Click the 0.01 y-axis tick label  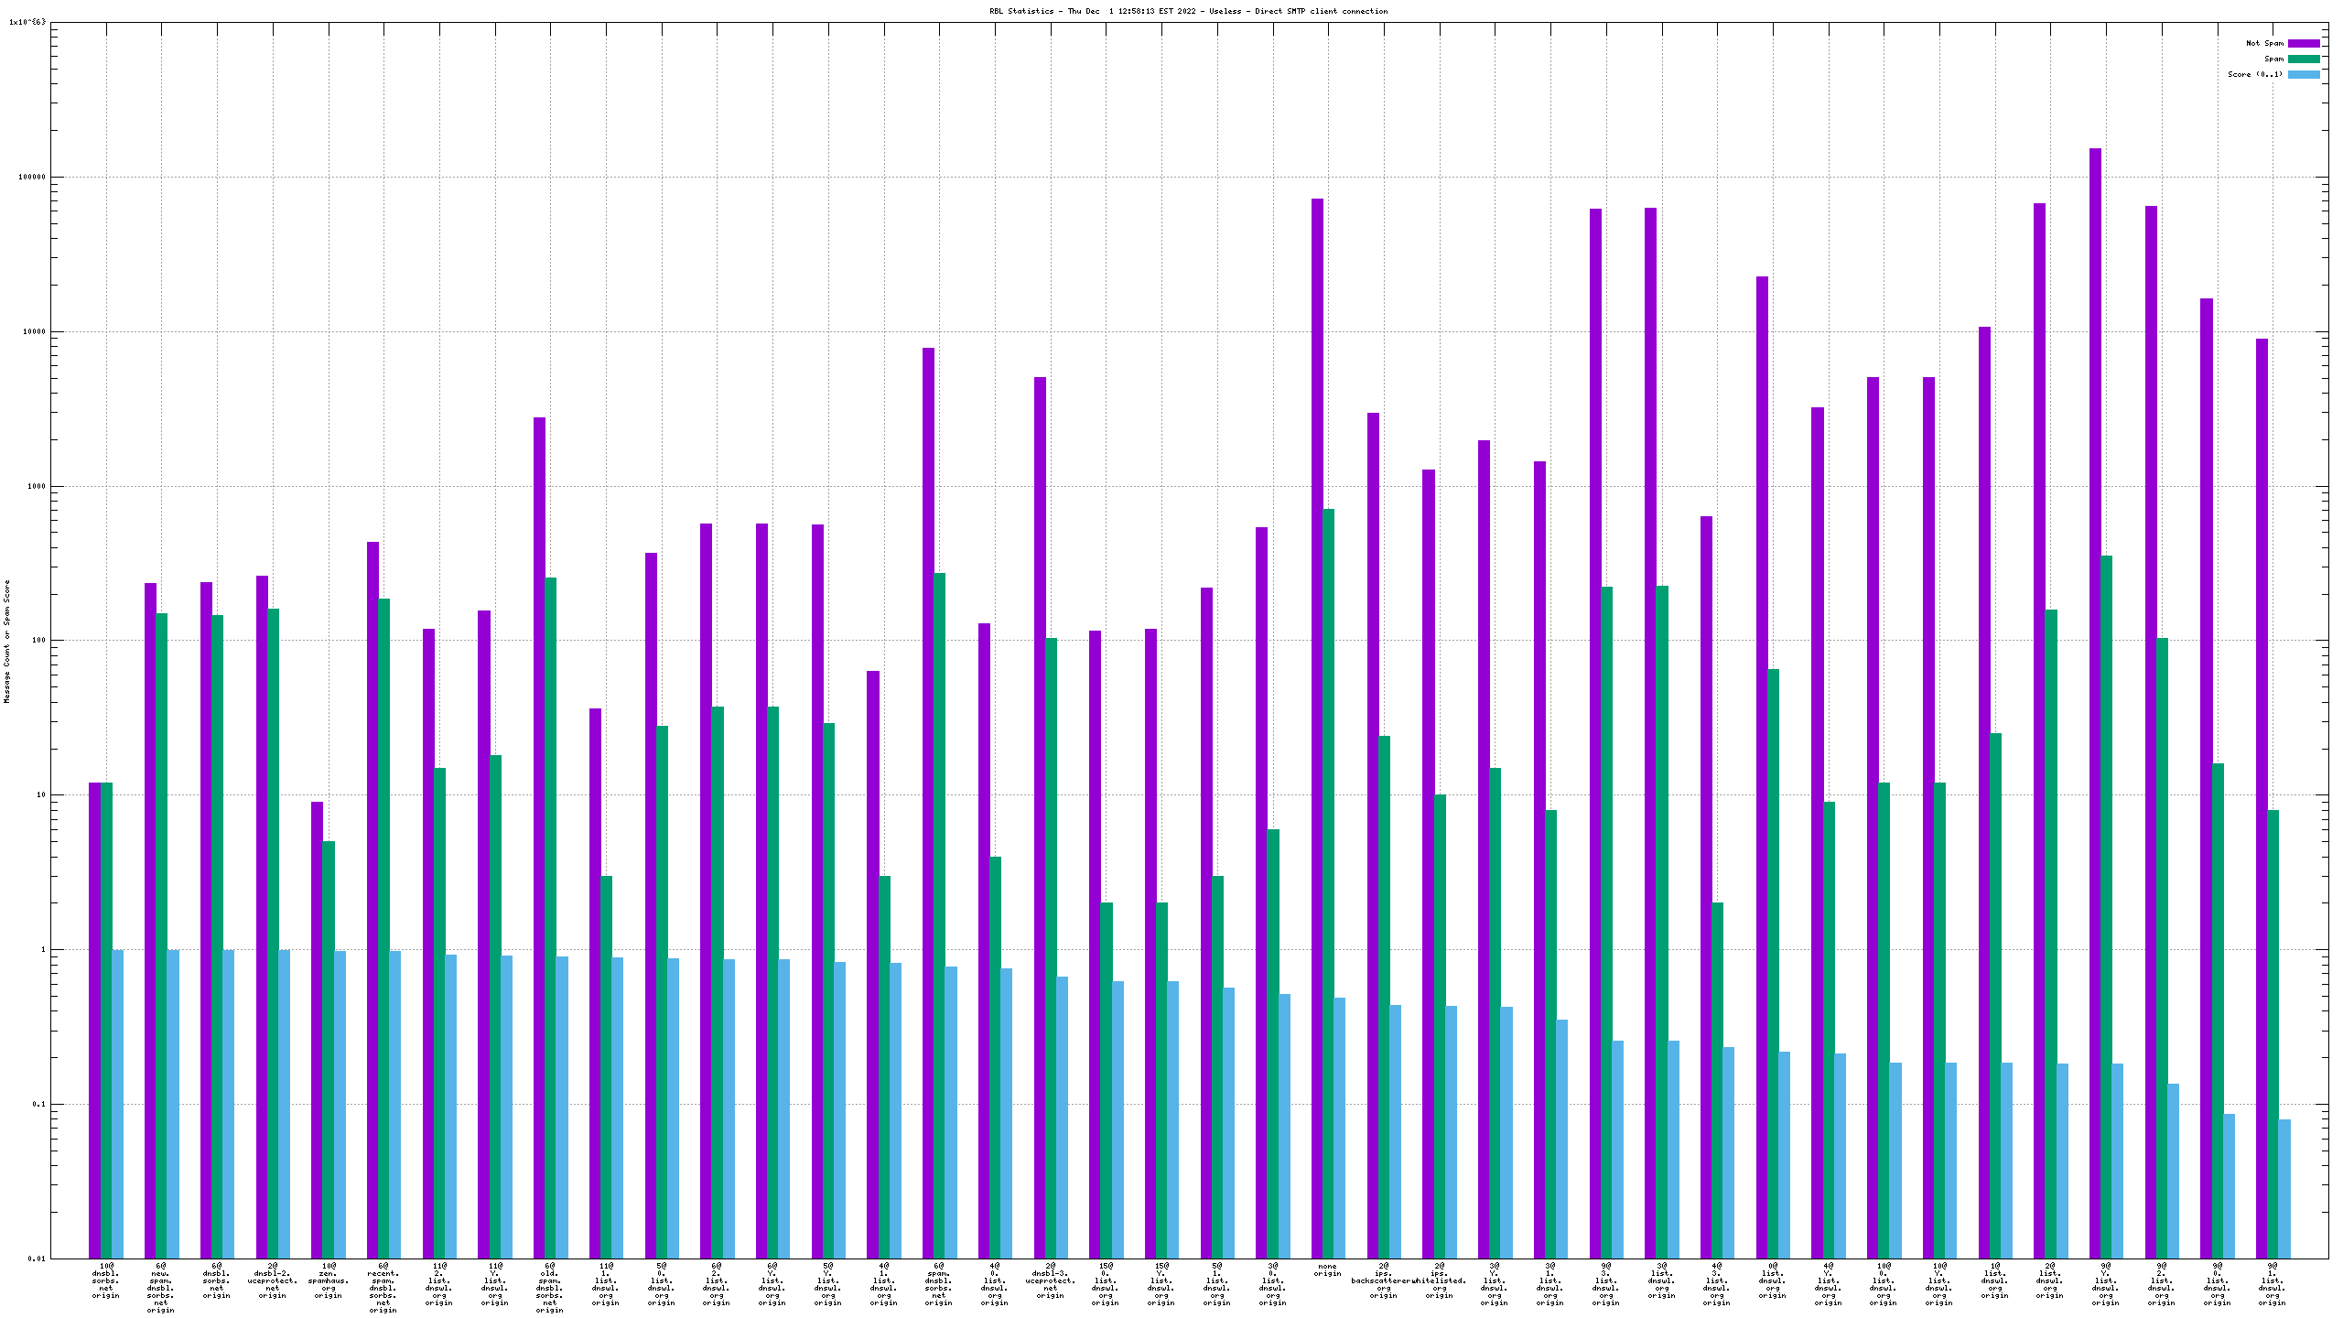[x=37, y=1259]
